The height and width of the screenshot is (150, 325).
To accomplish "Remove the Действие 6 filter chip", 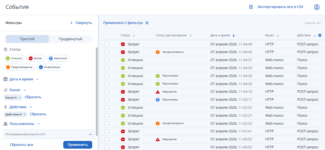I will coord(25,114).
